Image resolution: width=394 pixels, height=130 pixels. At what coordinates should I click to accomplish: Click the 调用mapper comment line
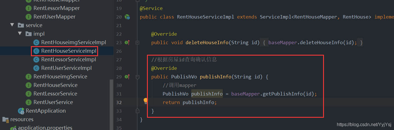click(180, 85)
